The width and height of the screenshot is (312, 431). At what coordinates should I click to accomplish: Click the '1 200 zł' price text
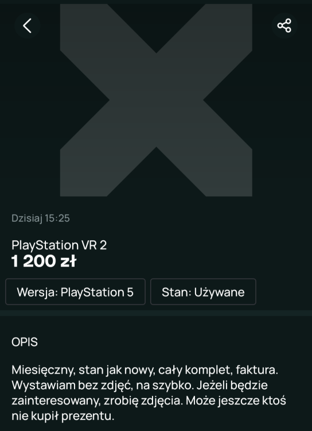[44, 261]
